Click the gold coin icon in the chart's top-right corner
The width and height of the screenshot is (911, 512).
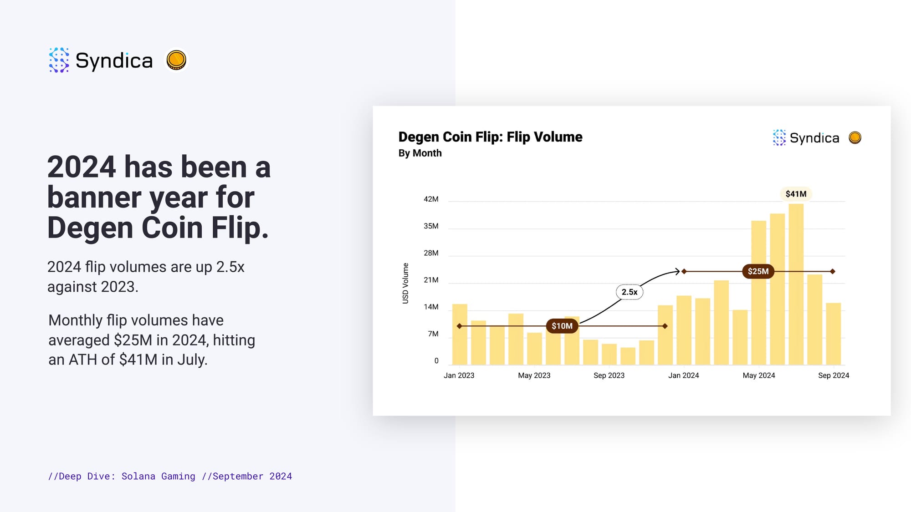(x=855, y=137)
